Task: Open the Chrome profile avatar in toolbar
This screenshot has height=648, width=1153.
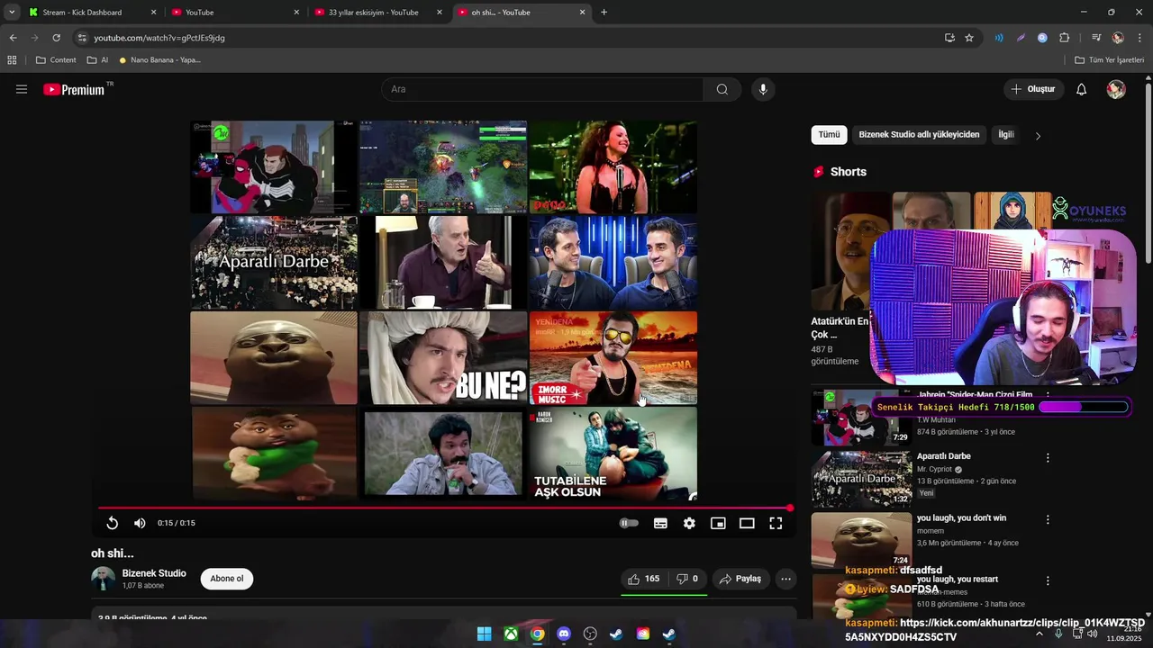Action: (1118, 38)
